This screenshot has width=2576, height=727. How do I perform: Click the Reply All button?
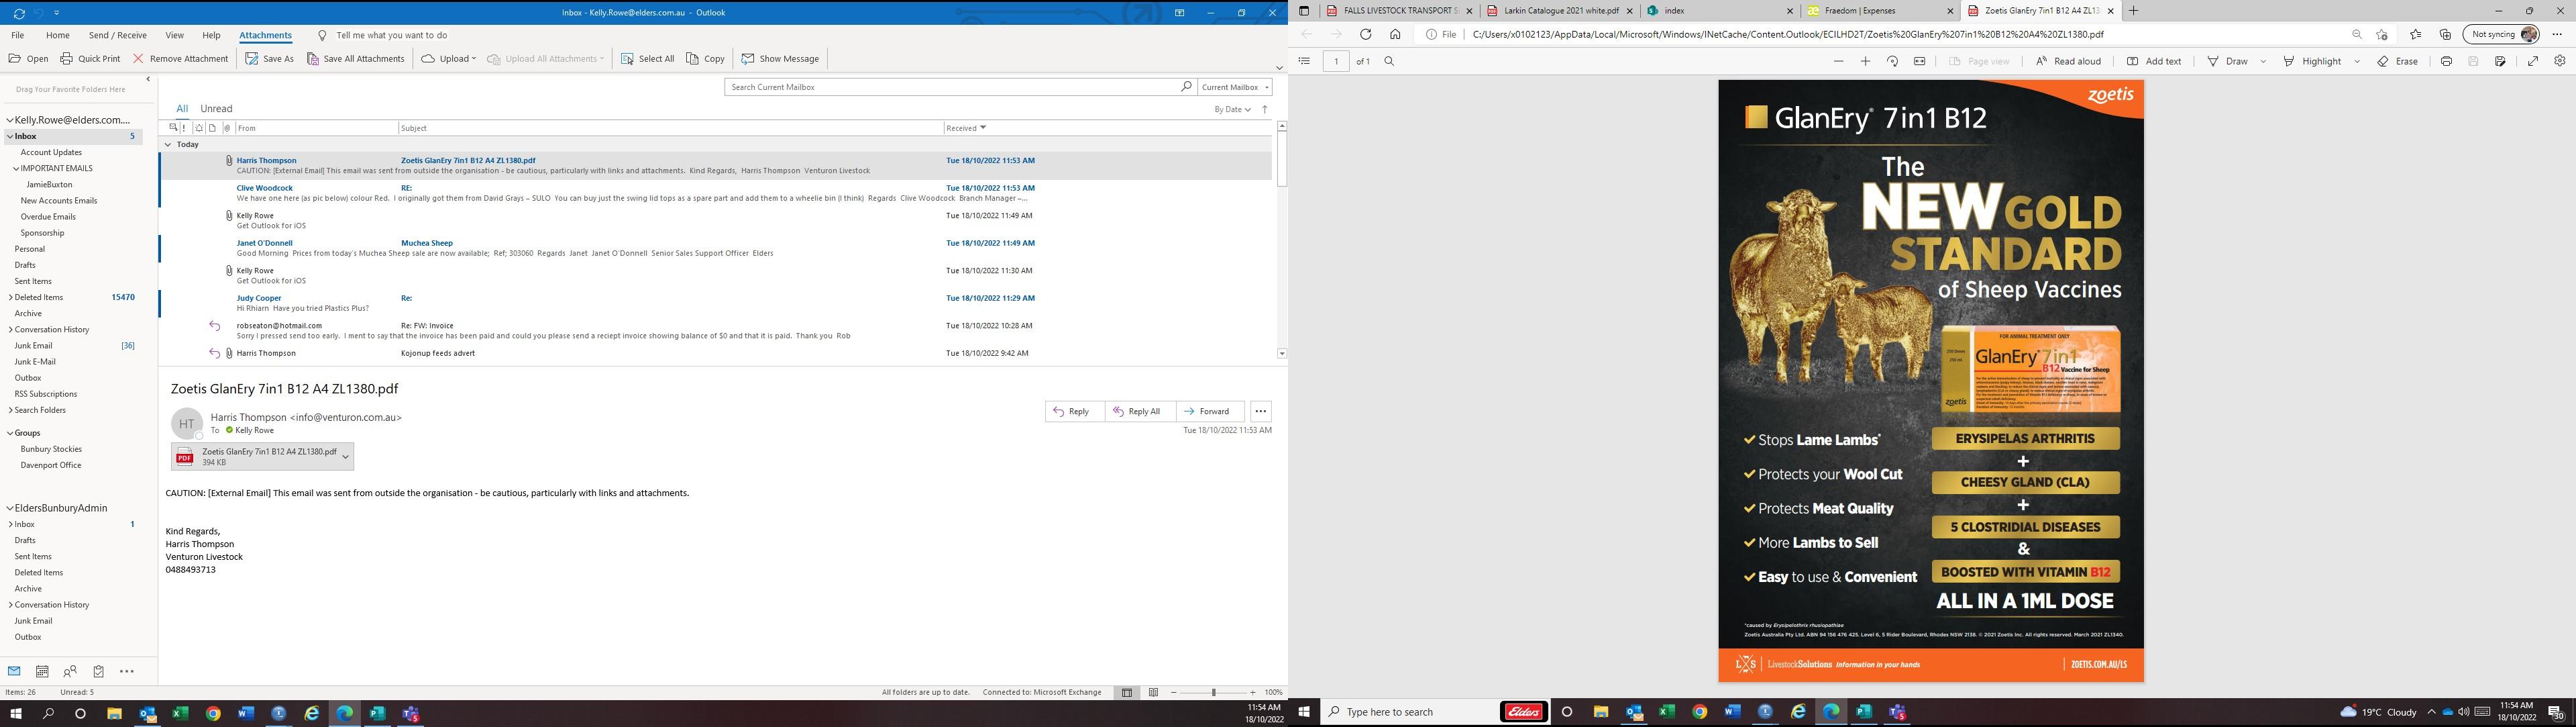pos(1139,411)
